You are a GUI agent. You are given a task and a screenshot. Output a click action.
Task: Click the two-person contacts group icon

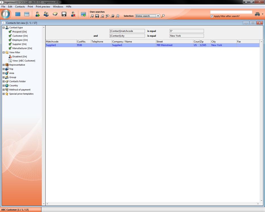click(46, 14)
